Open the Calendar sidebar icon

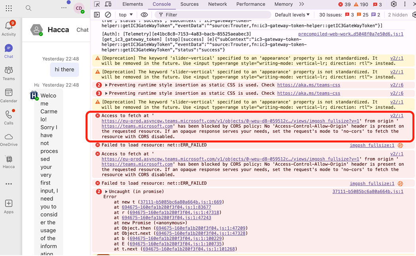tap(9, 93)
